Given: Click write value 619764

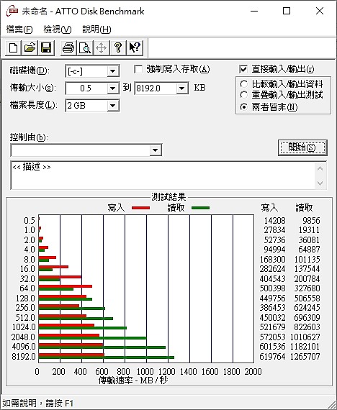Looking at the screenshot, I should pyautogui.click(x=272, y=356).
